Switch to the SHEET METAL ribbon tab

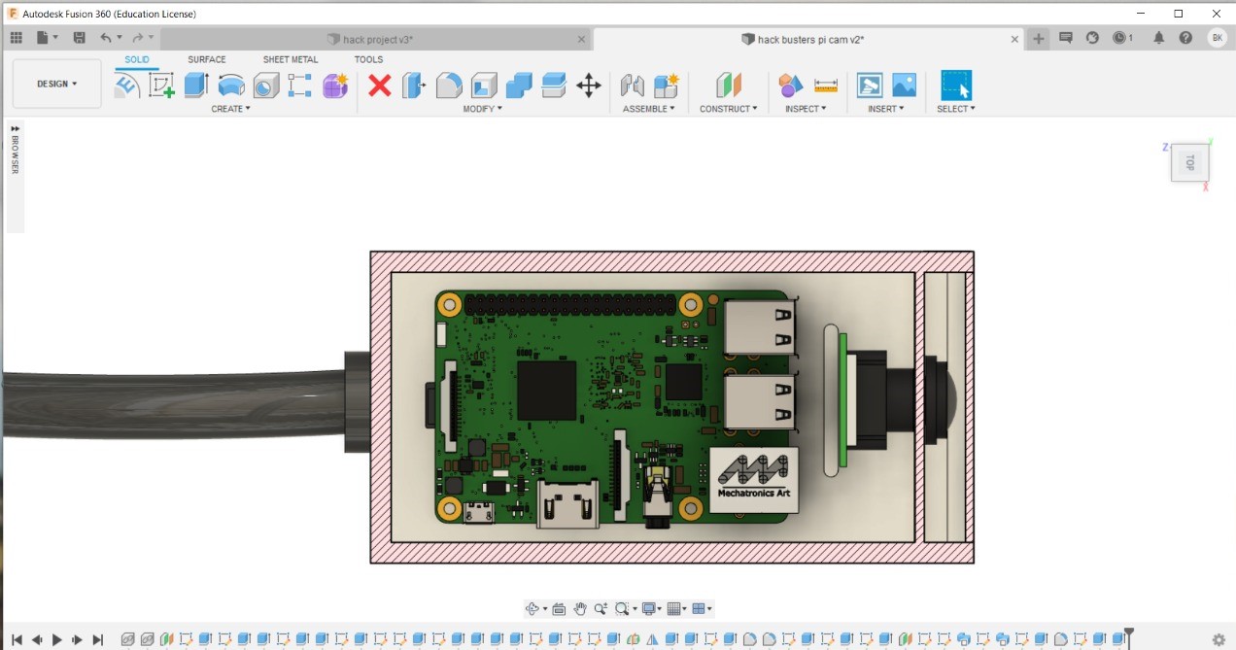(x=291, y=59)
